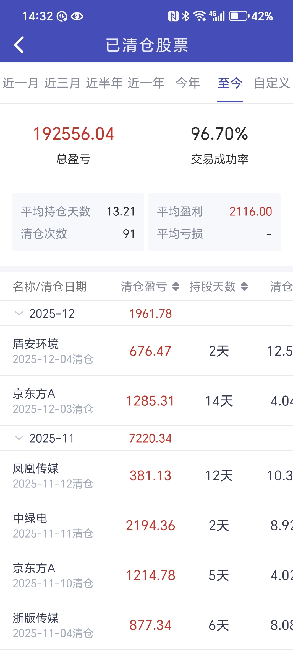Image resolution: width=293 pixels, height=658 pixels.
Task: Collapse the 2025-12 month group
Action: [19, 313]
